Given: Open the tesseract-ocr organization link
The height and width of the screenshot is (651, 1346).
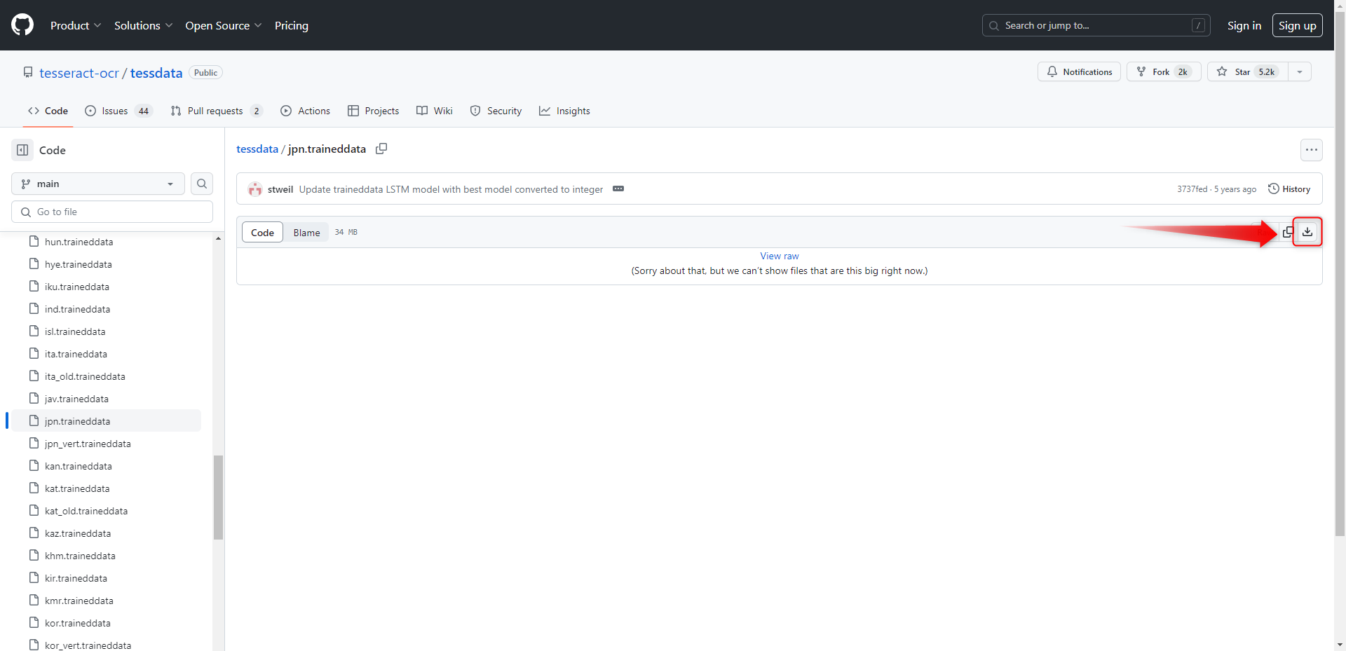Looking at the screenshot, I should (x=79, y=73).
